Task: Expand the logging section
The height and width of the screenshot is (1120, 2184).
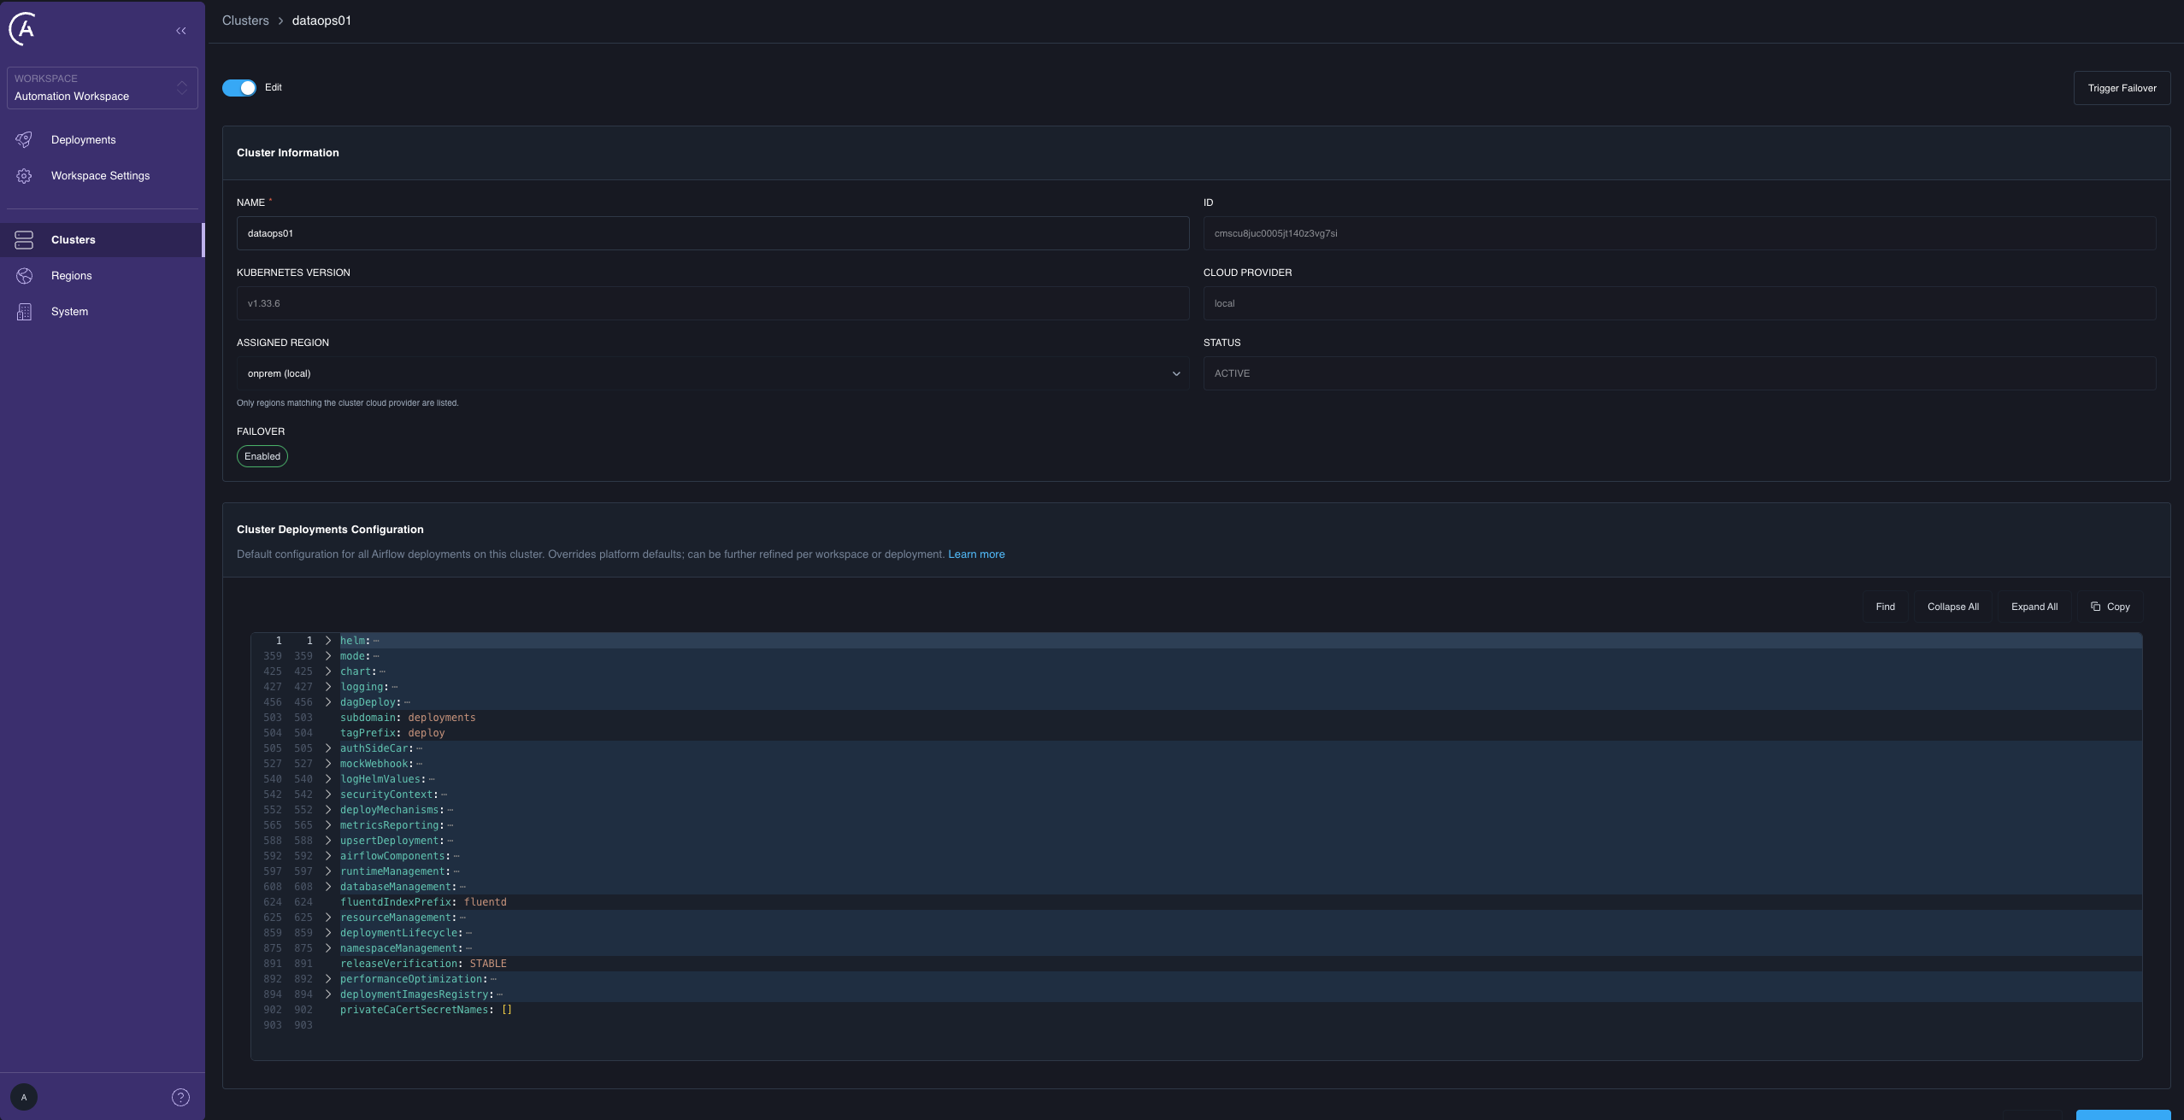Action: pyautogui.click(x=328, y=687)
